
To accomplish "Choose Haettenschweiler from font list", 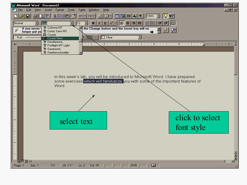I will coord(60,52).
